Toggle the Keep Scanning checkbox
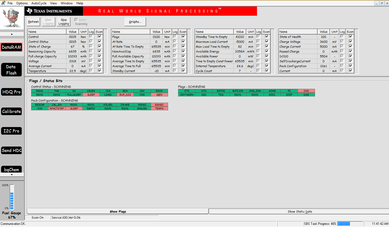The width and height of the screenshot is (389, 227). pyautogui.click(x=76, y=20)
